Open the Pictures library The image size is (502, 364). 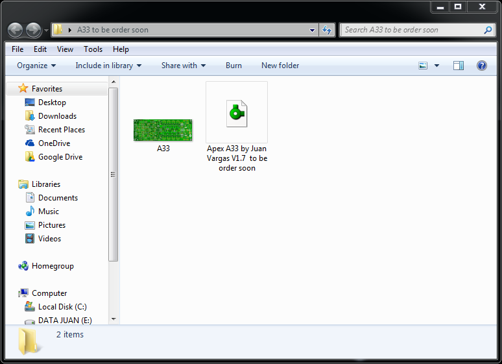tap(51, 225)
